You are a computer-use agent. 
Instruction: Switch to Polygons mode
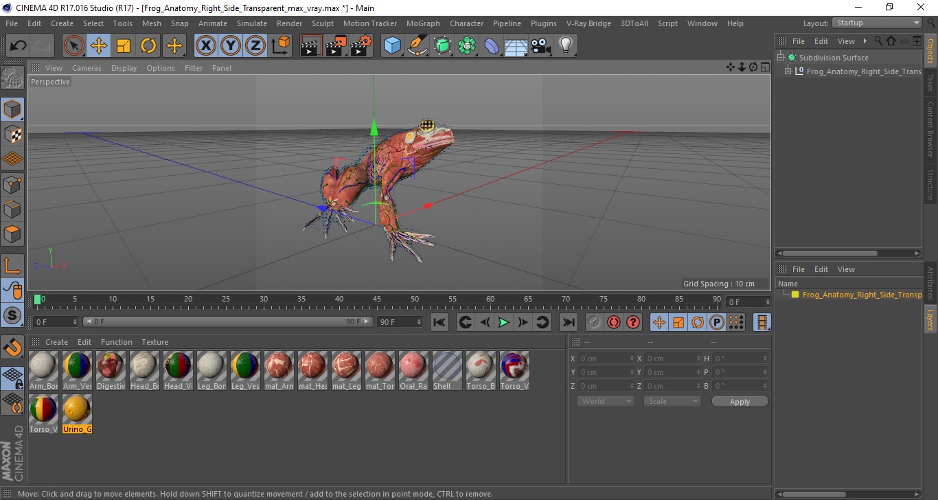12,234
